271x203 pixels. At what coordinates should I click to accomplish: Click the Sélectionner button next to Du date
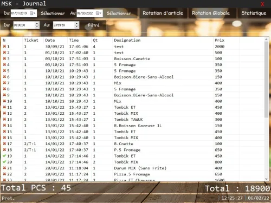coord(53,13)
